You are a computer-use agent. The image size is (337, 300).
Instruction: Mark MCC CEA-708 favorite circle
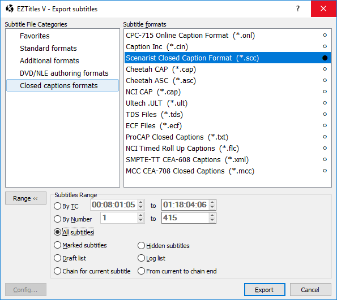click(325, 171)
